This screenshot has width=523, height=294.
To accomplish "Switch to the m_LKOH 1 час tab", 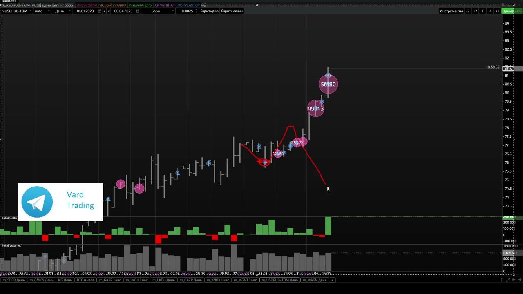I will pos(137,280).
